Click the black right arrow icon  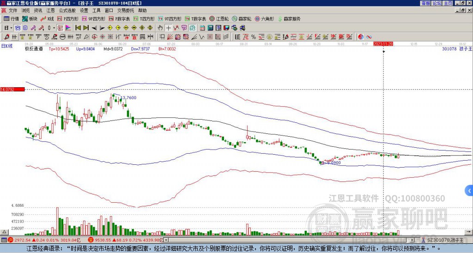[x=102, y=28]
